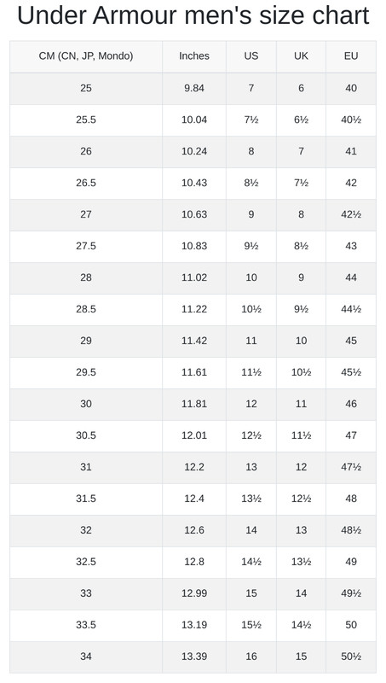The image size is (386, 683).
Task: Click the 29.5 cm cell
Action: 86,372
